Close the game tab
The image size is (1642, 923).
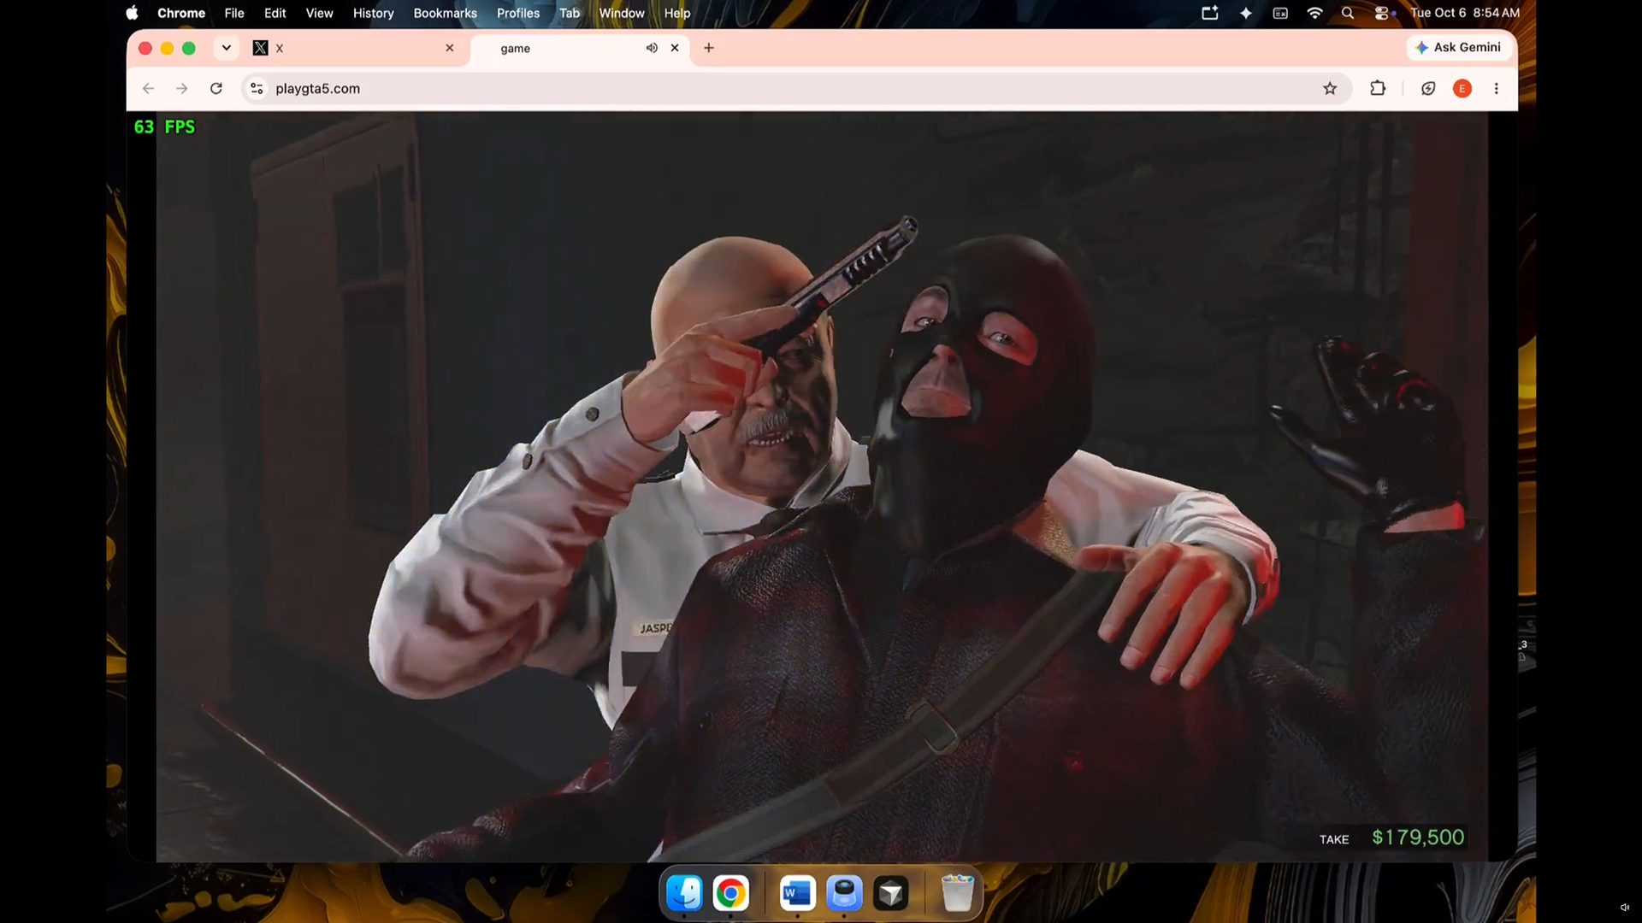pos(675,48)
